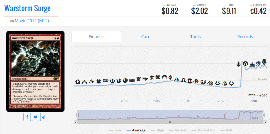Click the $10.00 gridline label on the chart
The height and width of the screenshot is (134, 270).
click(262, 79)
